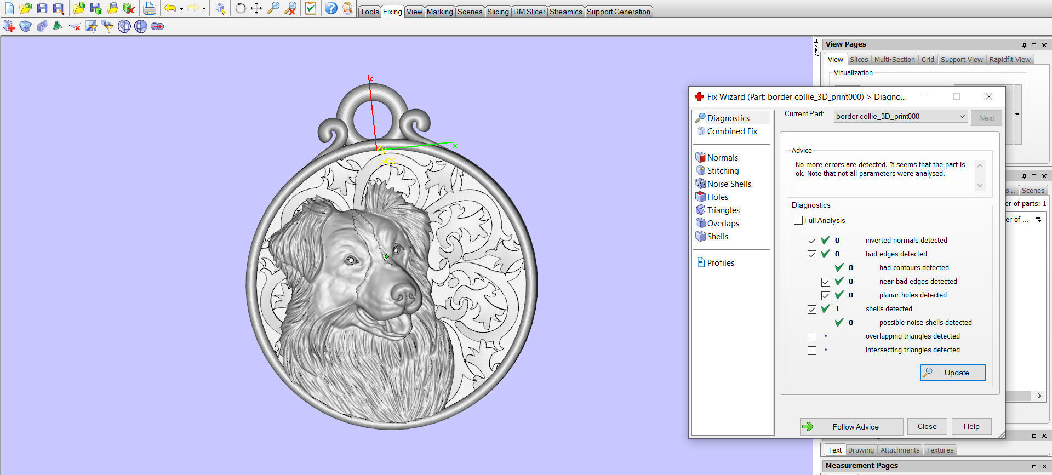Screen dimensions: 1052x475
Task: Open the Multi-Section tab in View Pages
Action: click(x=895, y=59)
